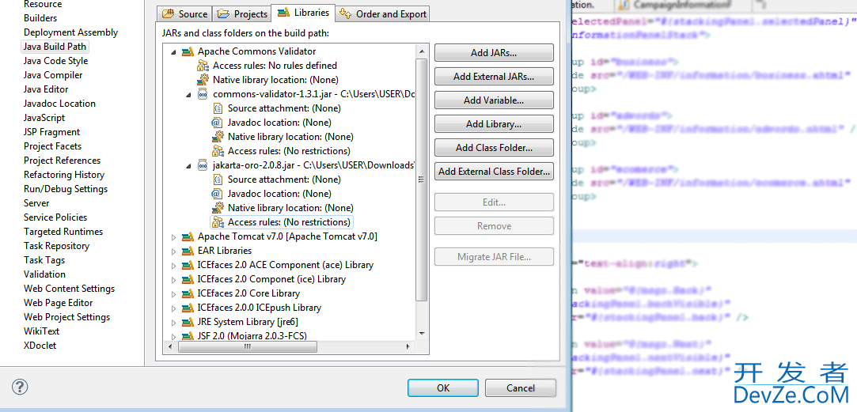This screenshot has height=412, width=857.
Task: Select Java Code Style in the properties list
Action: pos(55,61)
